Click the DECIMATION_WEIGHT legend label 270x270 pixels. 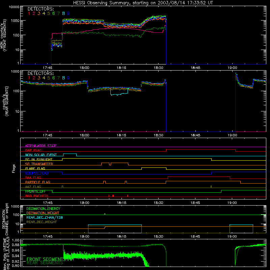(x=43, y=213)
